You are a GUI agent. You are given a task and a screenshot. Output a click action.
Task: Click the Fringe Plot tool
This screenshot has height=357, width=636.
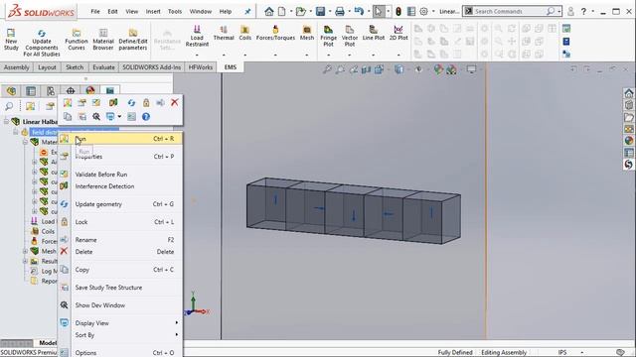click(328, 36)
